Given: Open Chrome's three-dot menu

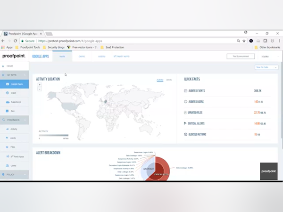Looking at the screenshot, I should tap(279, 41).
